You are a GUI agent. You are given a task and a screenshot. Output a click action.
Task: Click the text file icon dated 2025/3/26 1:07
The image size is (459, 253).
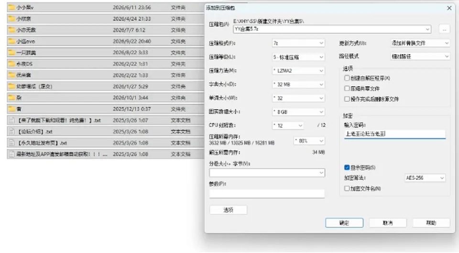[x=11, y=121]
